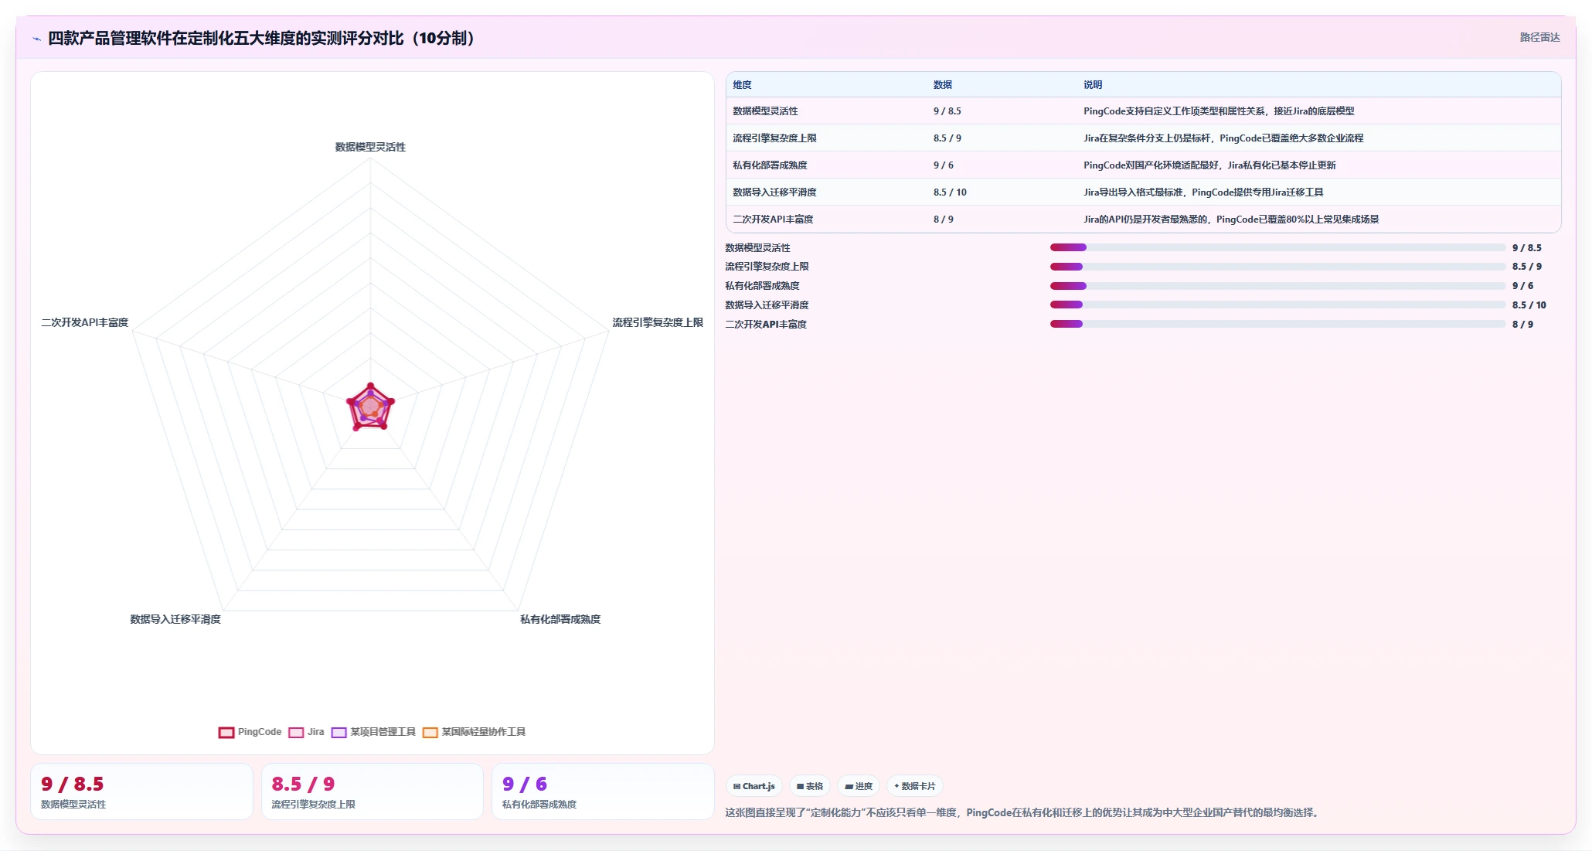
Task: Click the chart title 四款产品管理软件…评分对比
Action: 261,39
